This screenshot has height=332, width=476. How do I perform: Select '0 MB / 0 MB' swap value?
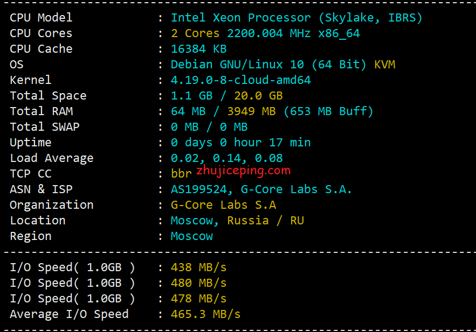(x=209, y=127)
